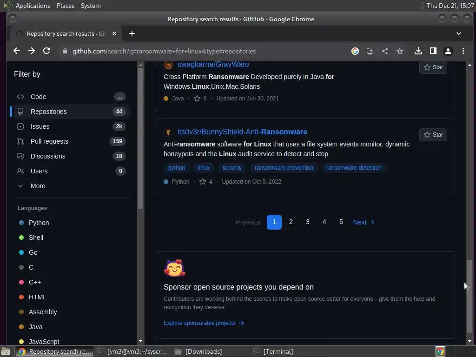The image size is (476, 357).
Task: Expand the More filter options
Action: [x=71, y=186]
